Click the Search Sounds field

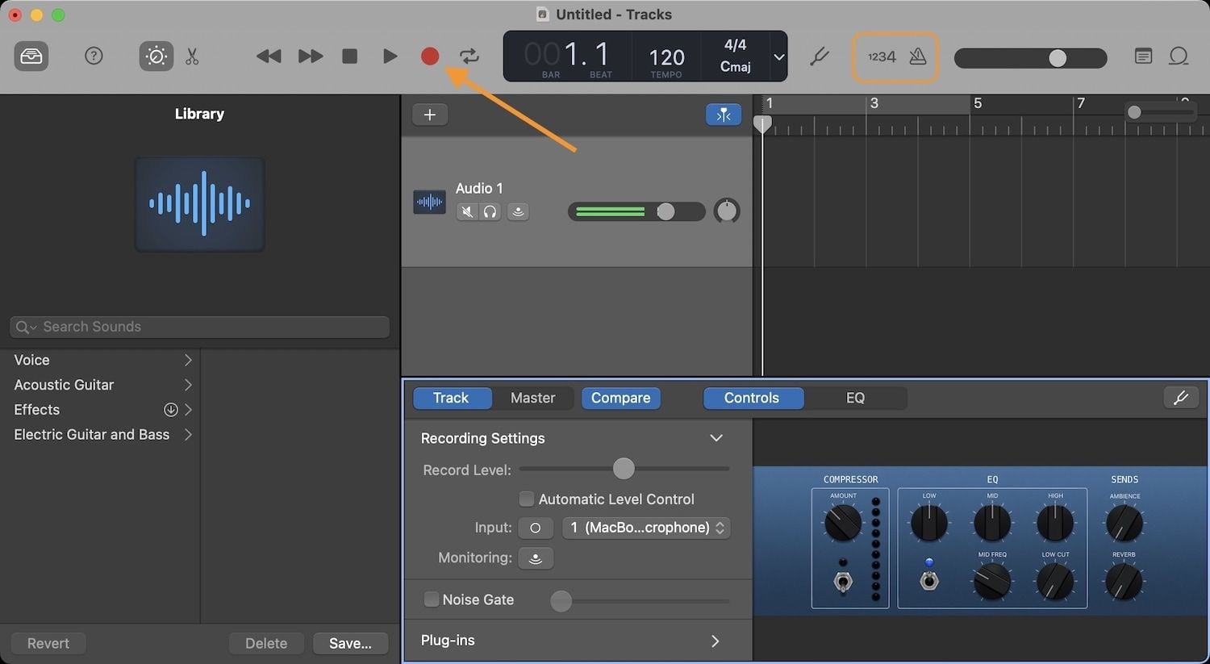(200, 327)
